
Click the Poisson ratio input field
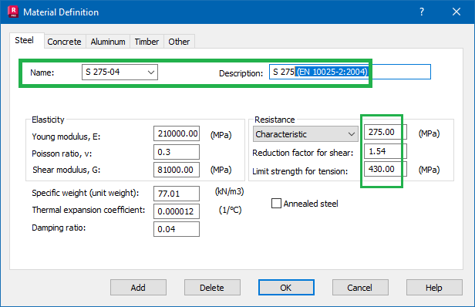pos(177,152)
